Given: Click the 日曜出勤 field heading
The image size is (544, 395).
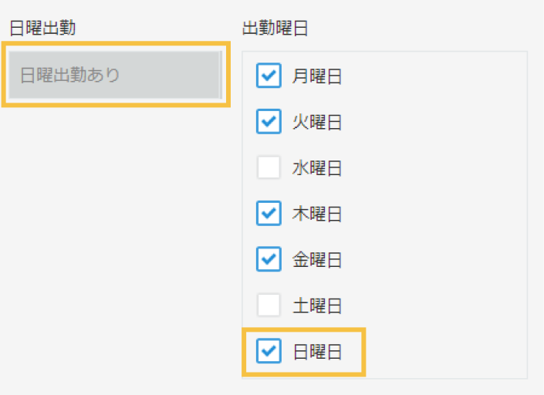Looking at the screenshot, I should 42,29.
